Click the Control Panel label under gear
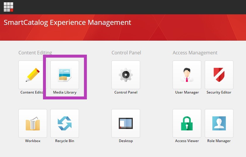 pos(126,92)
